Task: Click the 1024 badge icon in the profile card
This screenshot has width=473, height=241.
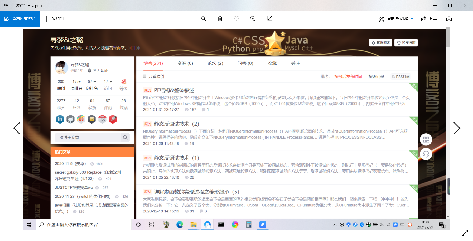Action: [103, 119]
